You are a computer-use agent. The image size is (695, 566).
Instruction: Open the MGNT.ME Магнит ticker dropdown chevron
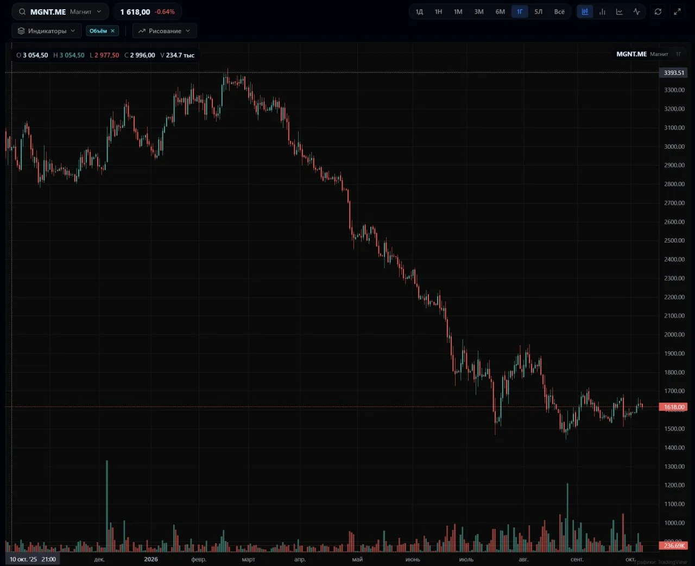(99, 11)
